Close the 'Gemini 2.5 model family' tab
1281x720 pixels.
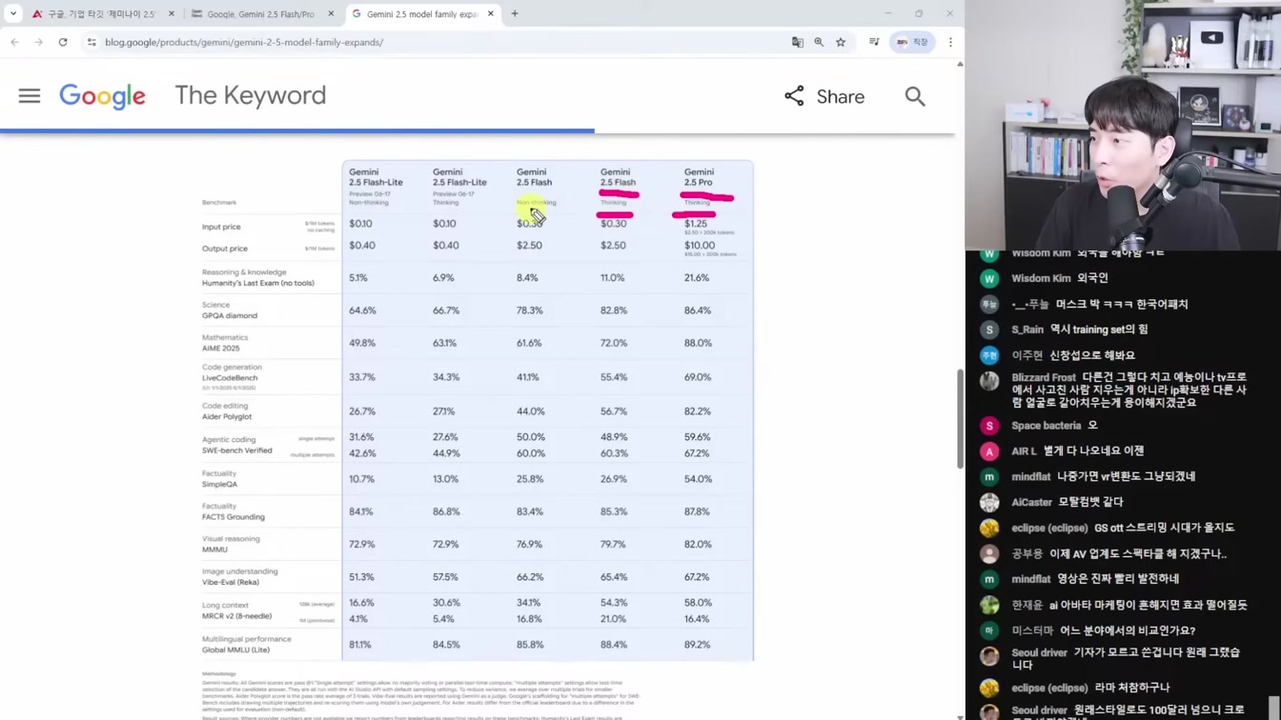pos(491,14)
